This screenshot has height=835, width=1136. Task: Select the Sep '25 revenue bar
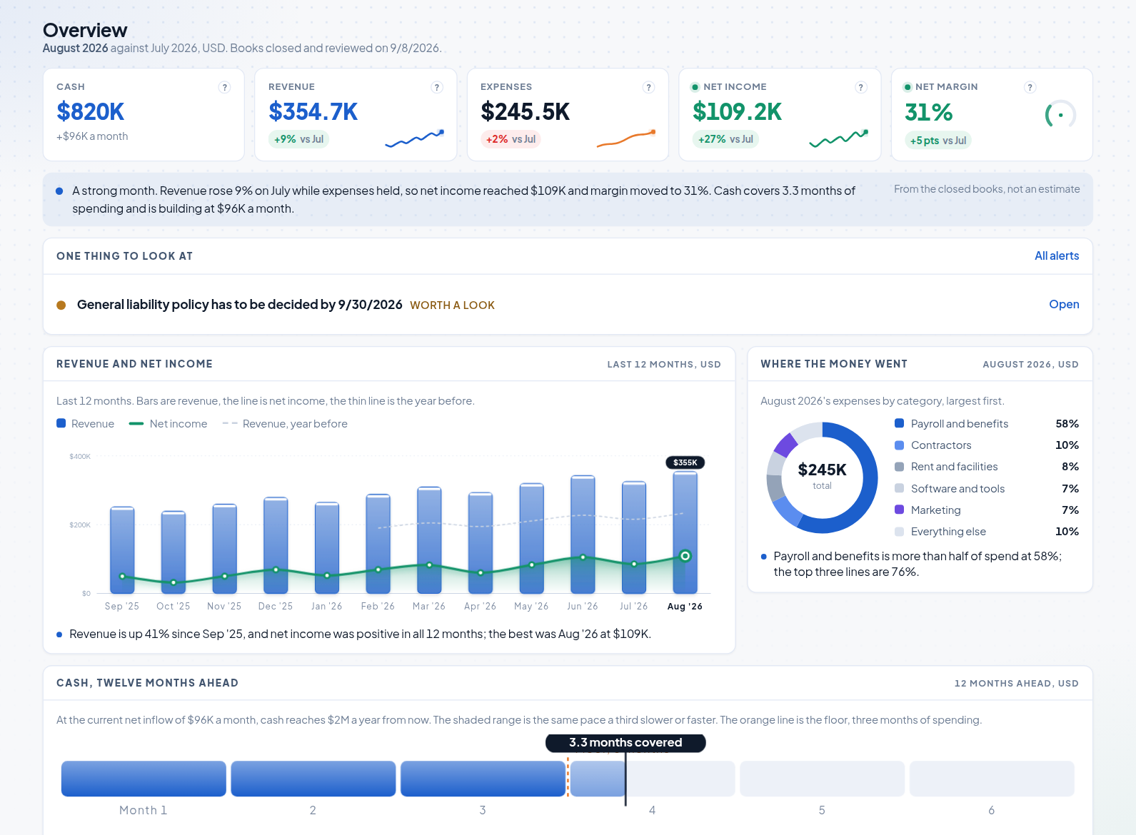click(122, 550)
